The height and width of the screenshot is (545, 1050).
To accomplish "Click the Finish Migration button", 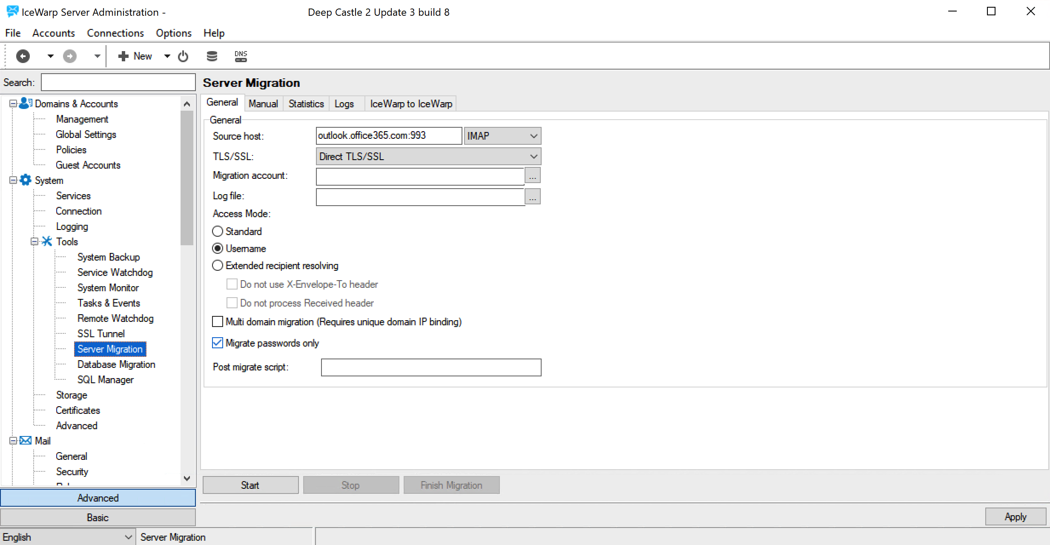I will click(451, 485).
